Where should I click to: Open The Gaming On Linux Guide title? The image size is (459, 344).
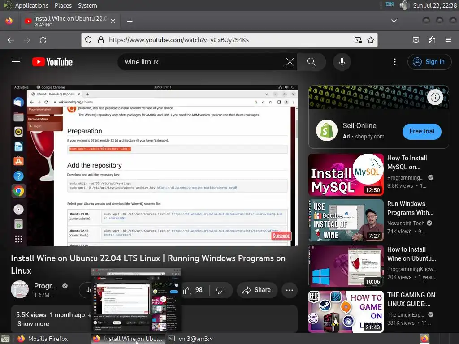click(411, 299)
